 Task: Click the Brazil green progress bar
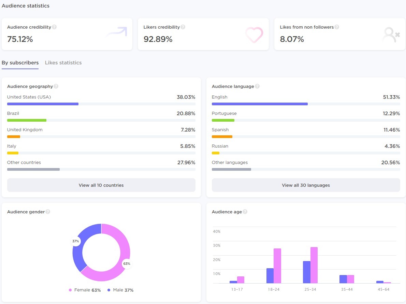click(27, 120)
